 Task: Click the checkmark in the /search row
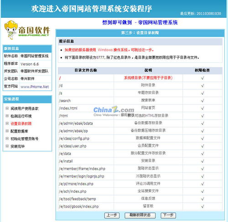[202, 101]
